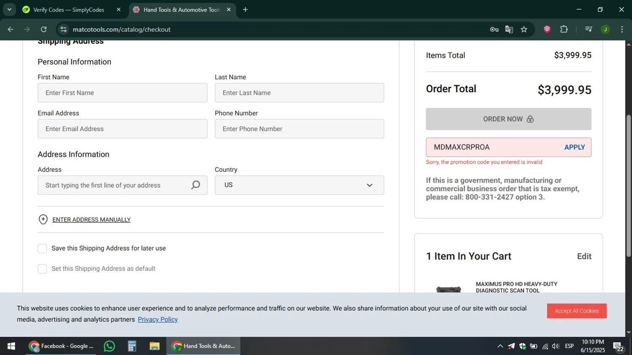Click the ESP language indicator
Screen dimensions: 632x355
pyautogui.click(x=570, y=346)
